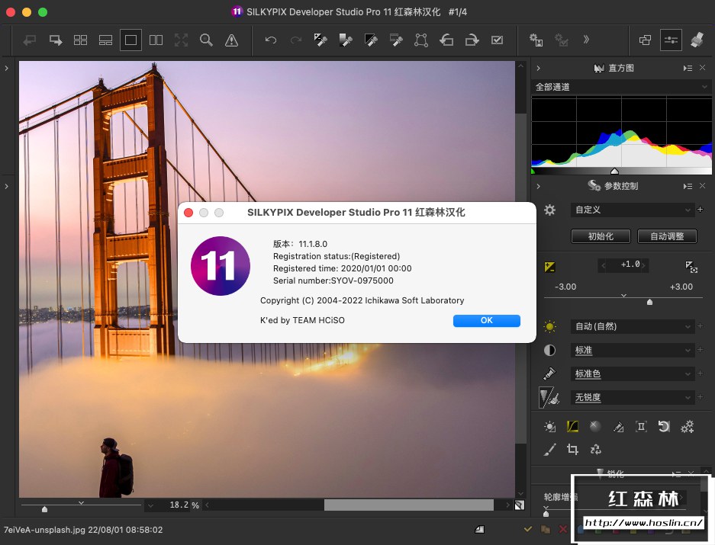The width and height of the screenshot is (715, 545).
Task: Toggle the parameter controls panel button
Action: click(671, 40)
